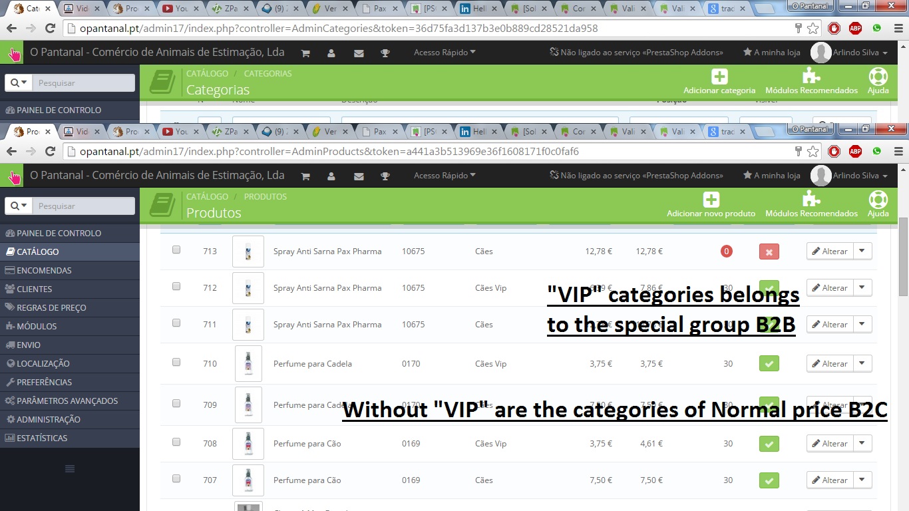
Task: Click Catálogo breadcrumb in Produtos window
Action: 207,197
